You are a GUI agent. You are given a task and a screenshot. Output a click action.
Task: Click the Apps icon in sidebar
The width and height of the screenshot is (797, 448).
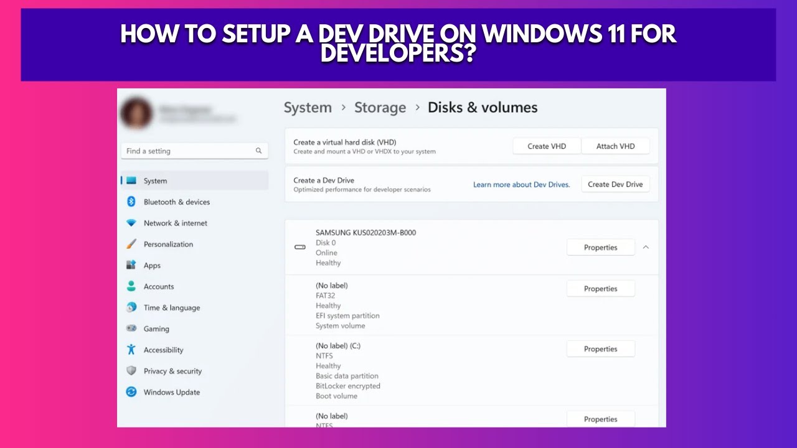pyautogui.click(x=131, y=265)
